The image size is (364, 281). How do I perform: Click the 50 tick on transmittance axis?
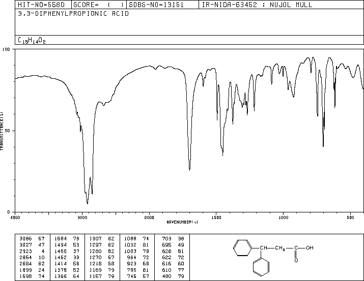pyautogui.click(x=8, y=131)
